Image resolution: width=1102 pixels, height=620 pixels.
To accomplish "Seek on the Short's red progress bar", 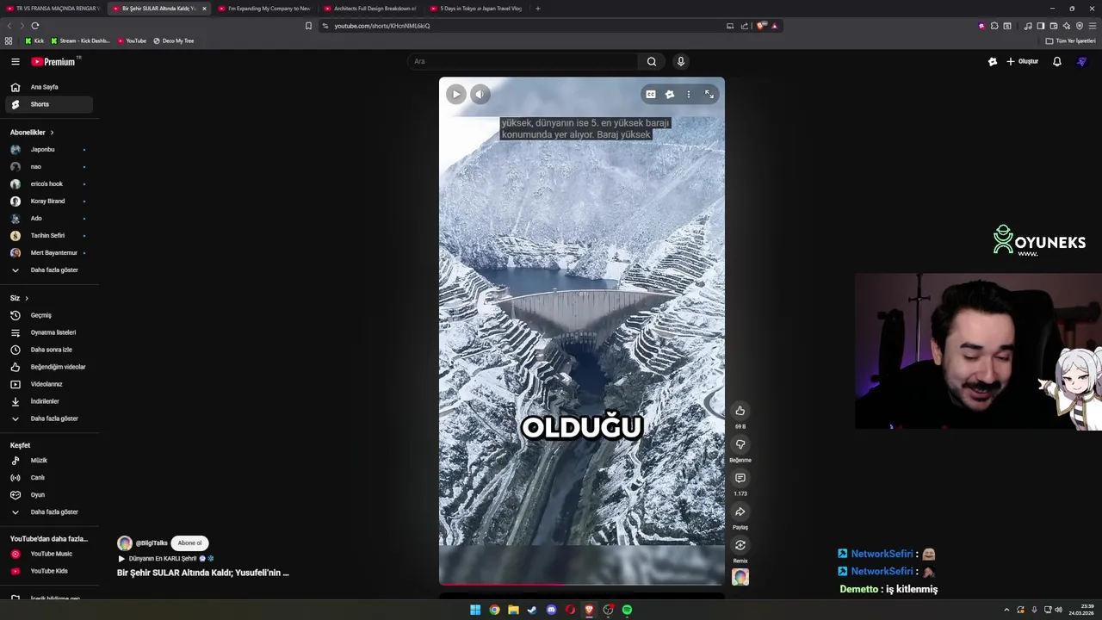I will pyautogui.click(x=582, y=584).
